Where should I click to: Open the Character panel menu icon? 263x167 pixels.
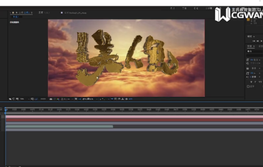click(254, 46)
